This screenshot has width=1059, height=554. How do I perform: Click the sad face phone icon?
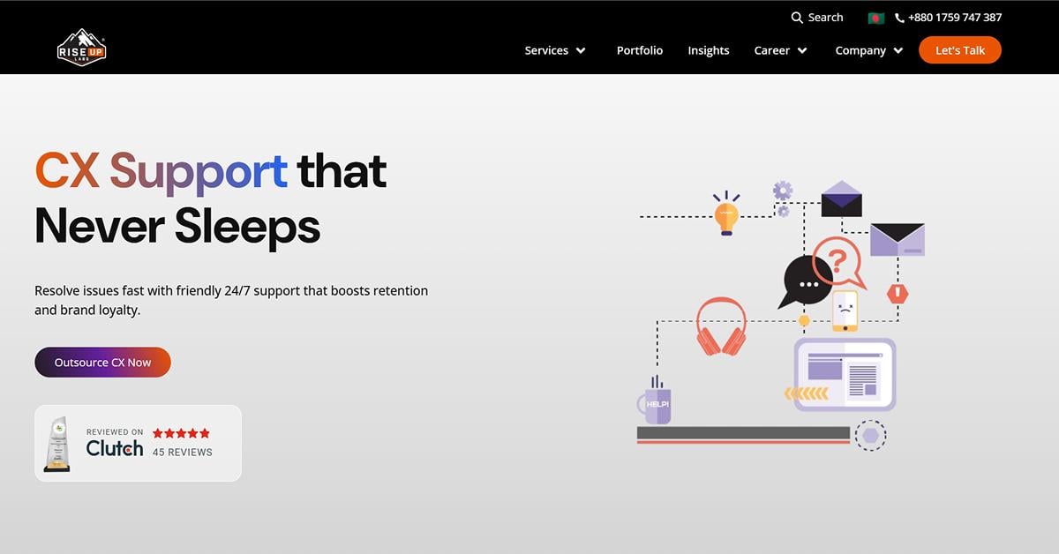[x=845, y=311]
